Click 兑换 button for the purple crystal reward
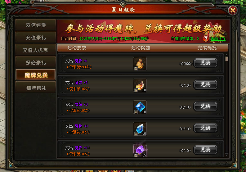This screenshot has width=246, height=172. coord(206,150)
